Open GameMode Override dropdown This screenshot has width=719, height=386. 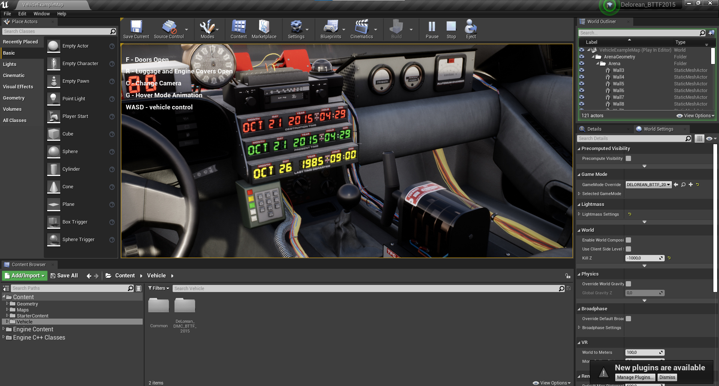click(x=649, y=185)
